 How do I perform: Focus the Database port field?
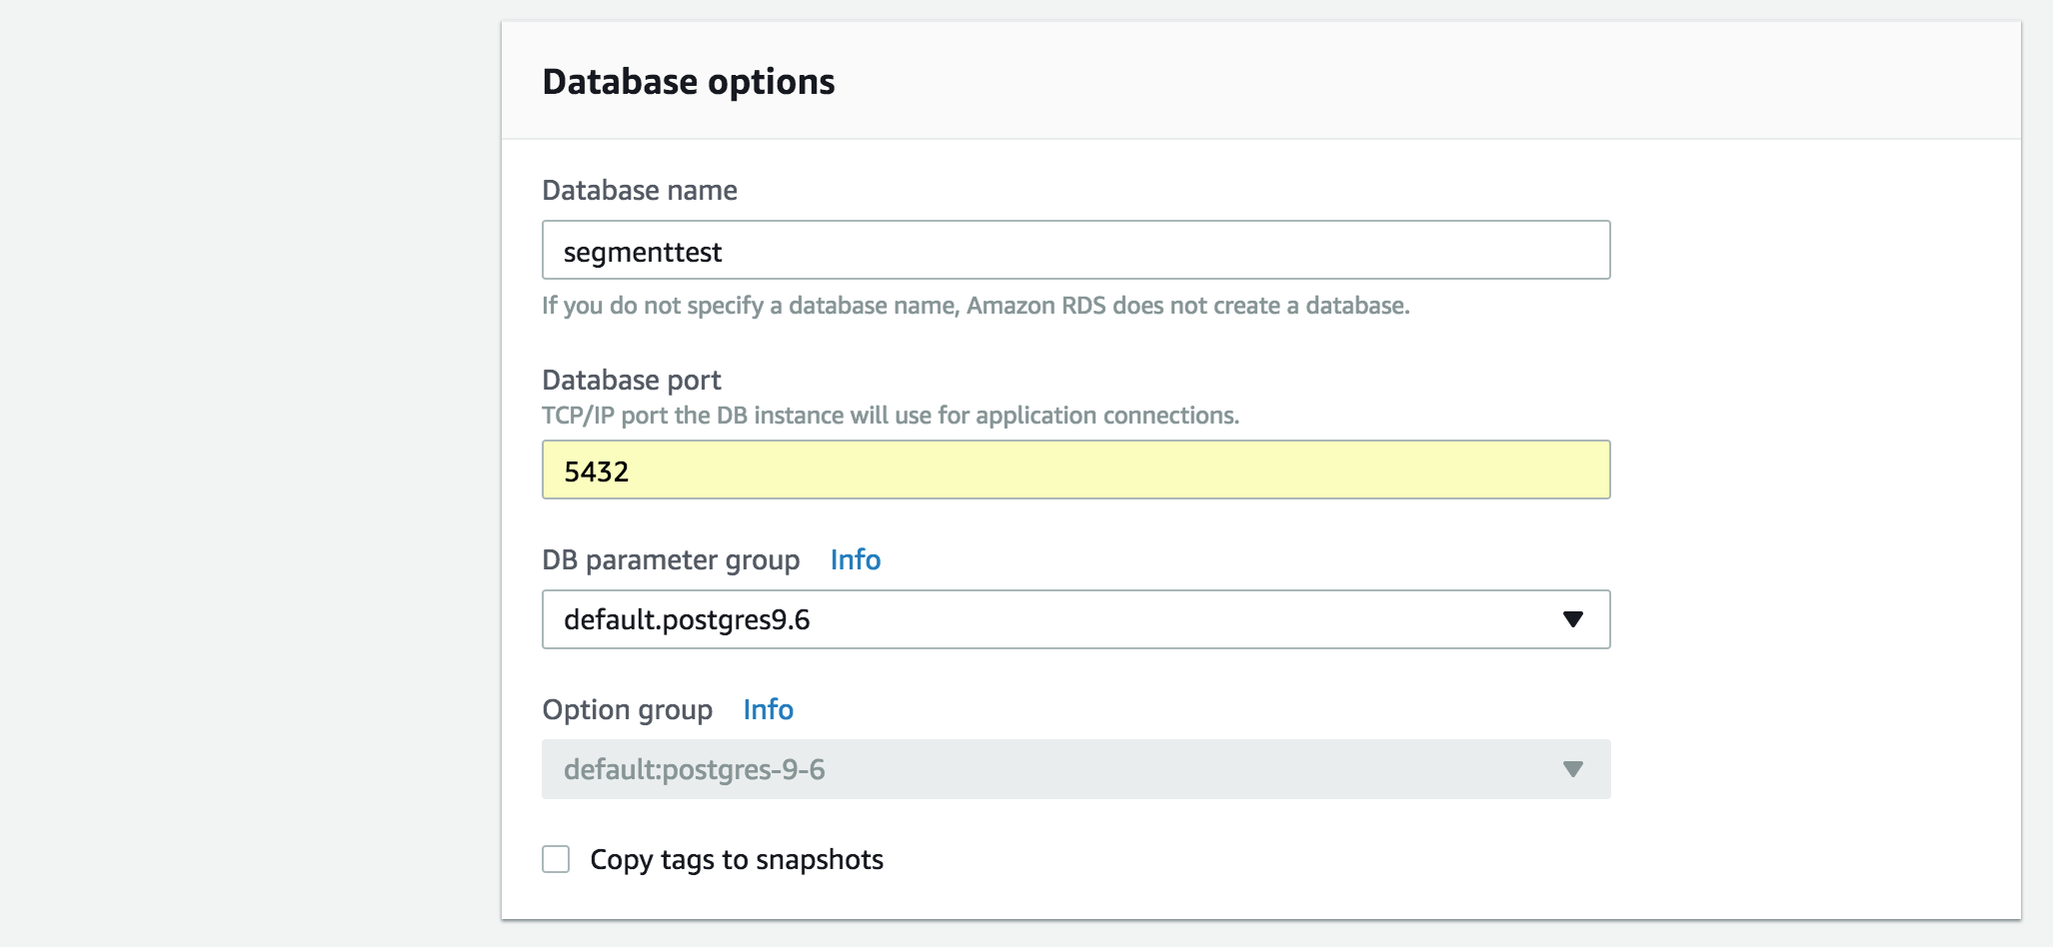click(x=1074, y=470)
